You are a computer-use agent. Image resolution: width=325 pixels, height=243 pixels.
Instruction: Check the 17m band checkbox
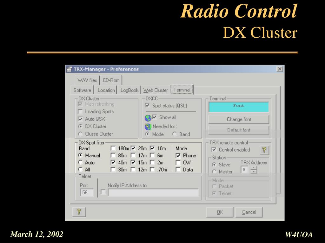(x=133, y=155)
